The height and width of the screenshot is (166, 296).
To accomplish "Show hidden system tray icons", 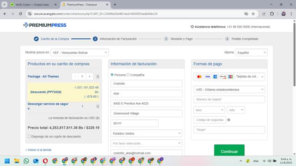I will point(240,161).
